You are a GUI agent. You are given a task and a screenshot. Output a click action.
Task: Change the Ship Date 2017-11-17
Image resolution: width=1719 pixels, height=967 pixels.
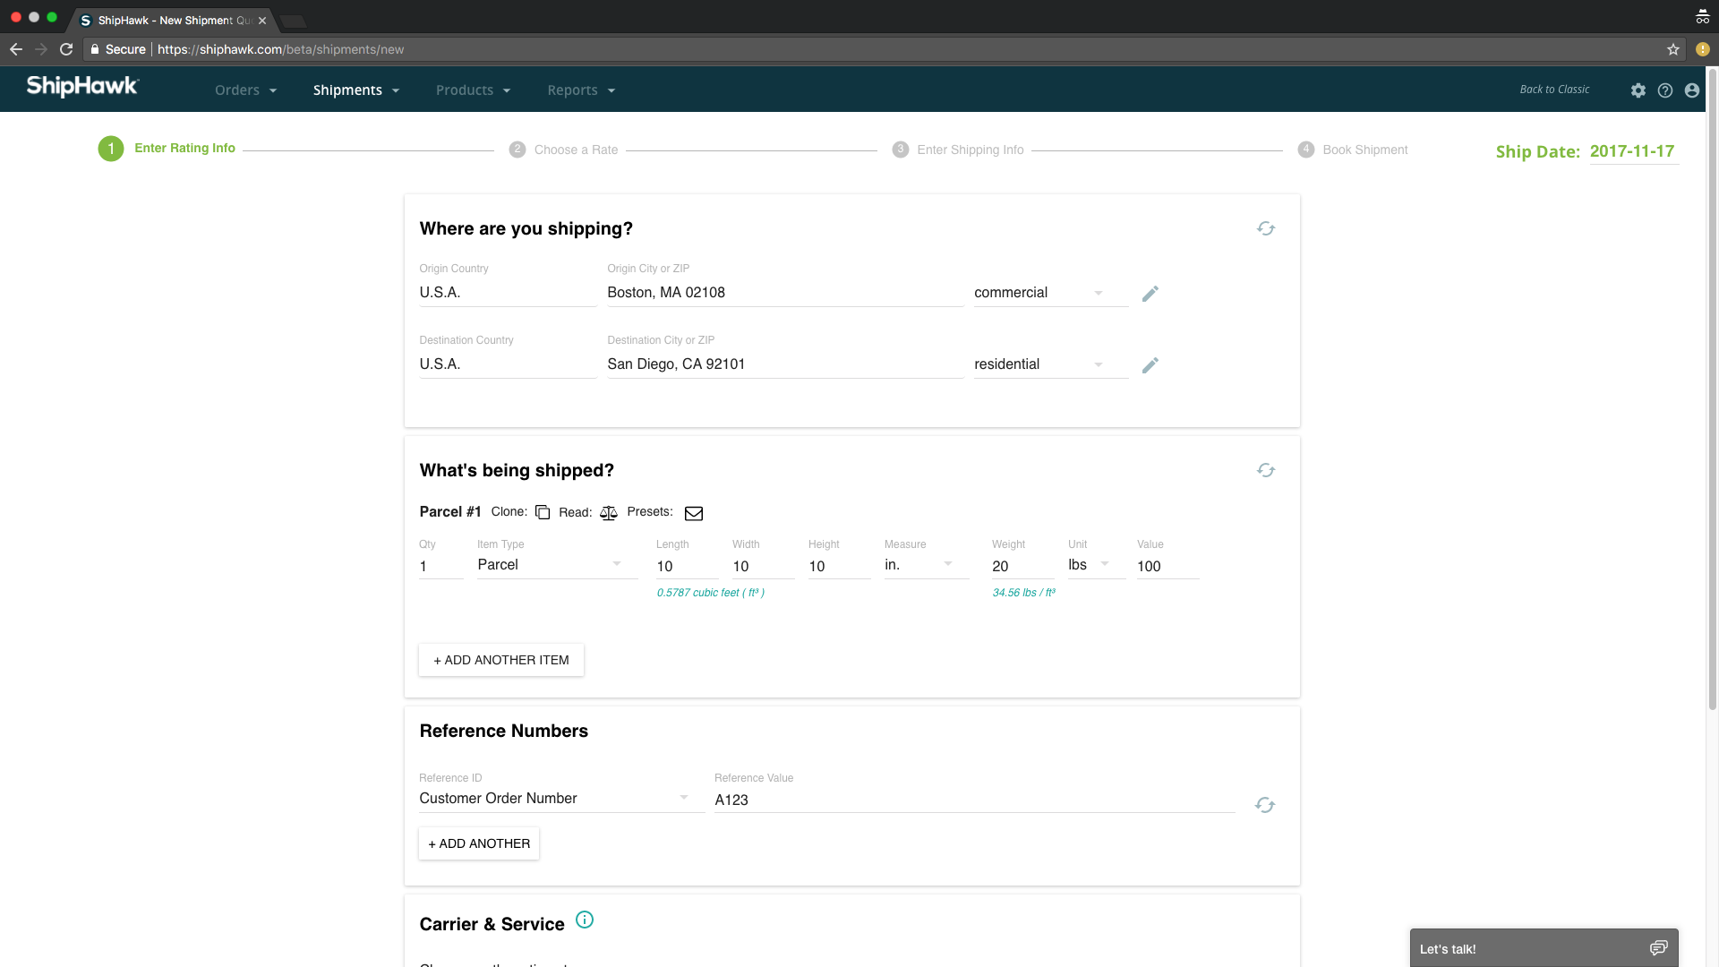(1633, 151)
